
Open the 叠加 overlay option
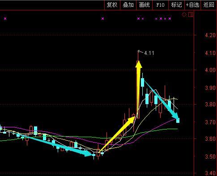pyautogui.click(x=128, y=5)
